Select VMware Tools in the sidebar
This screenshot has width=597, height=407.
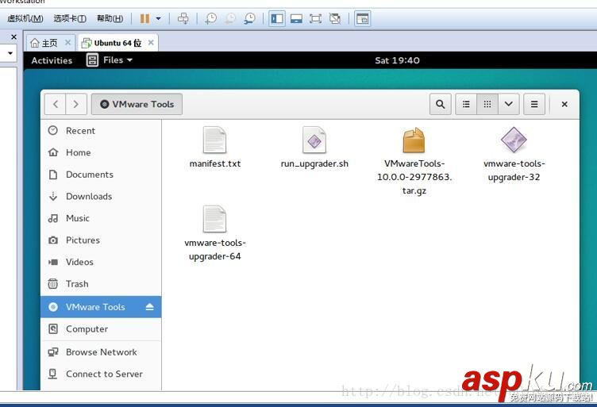(101, 306)
